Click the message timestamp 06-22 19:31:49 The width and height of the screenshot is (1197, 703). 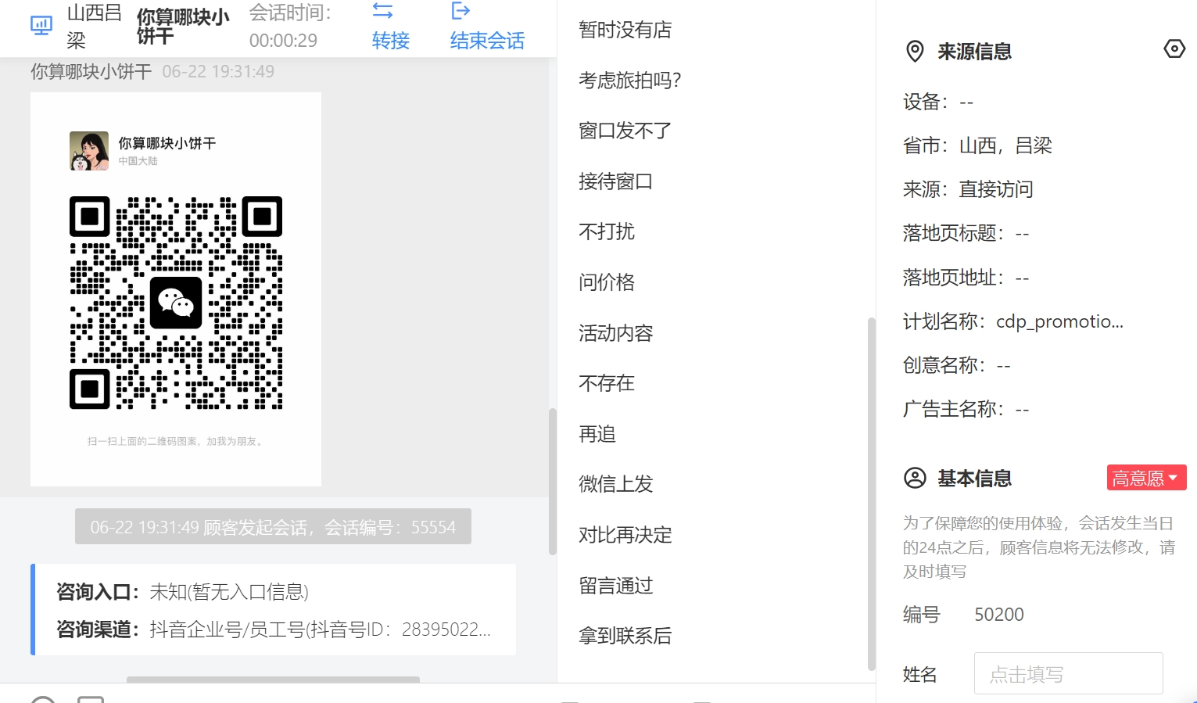pyautogui.click(x=218, y=71)
